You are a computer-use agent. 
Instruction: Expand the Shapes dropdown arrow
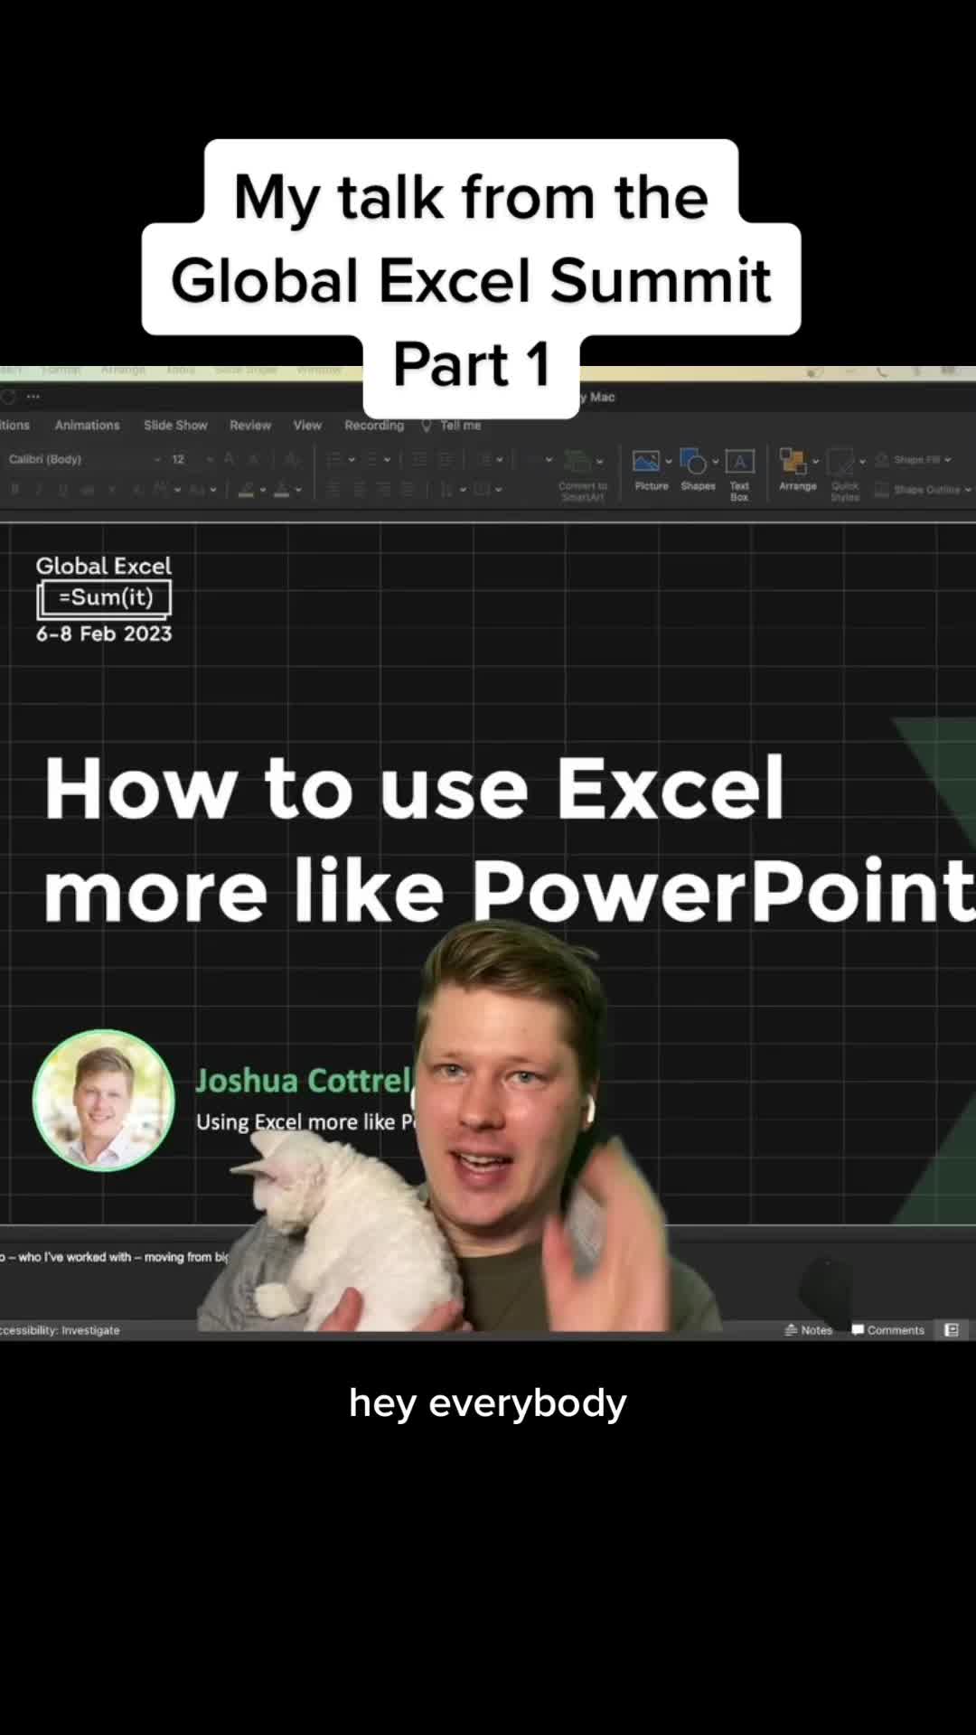point(716,462)
